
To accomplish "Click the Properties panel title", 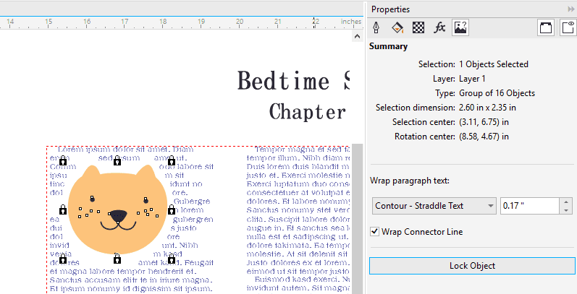I will (390, 9).
